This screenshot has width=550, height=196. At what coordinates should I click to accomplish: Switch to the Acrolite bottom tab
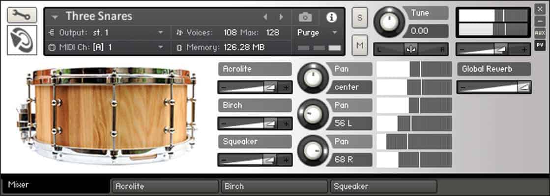[x=165, y=186]
